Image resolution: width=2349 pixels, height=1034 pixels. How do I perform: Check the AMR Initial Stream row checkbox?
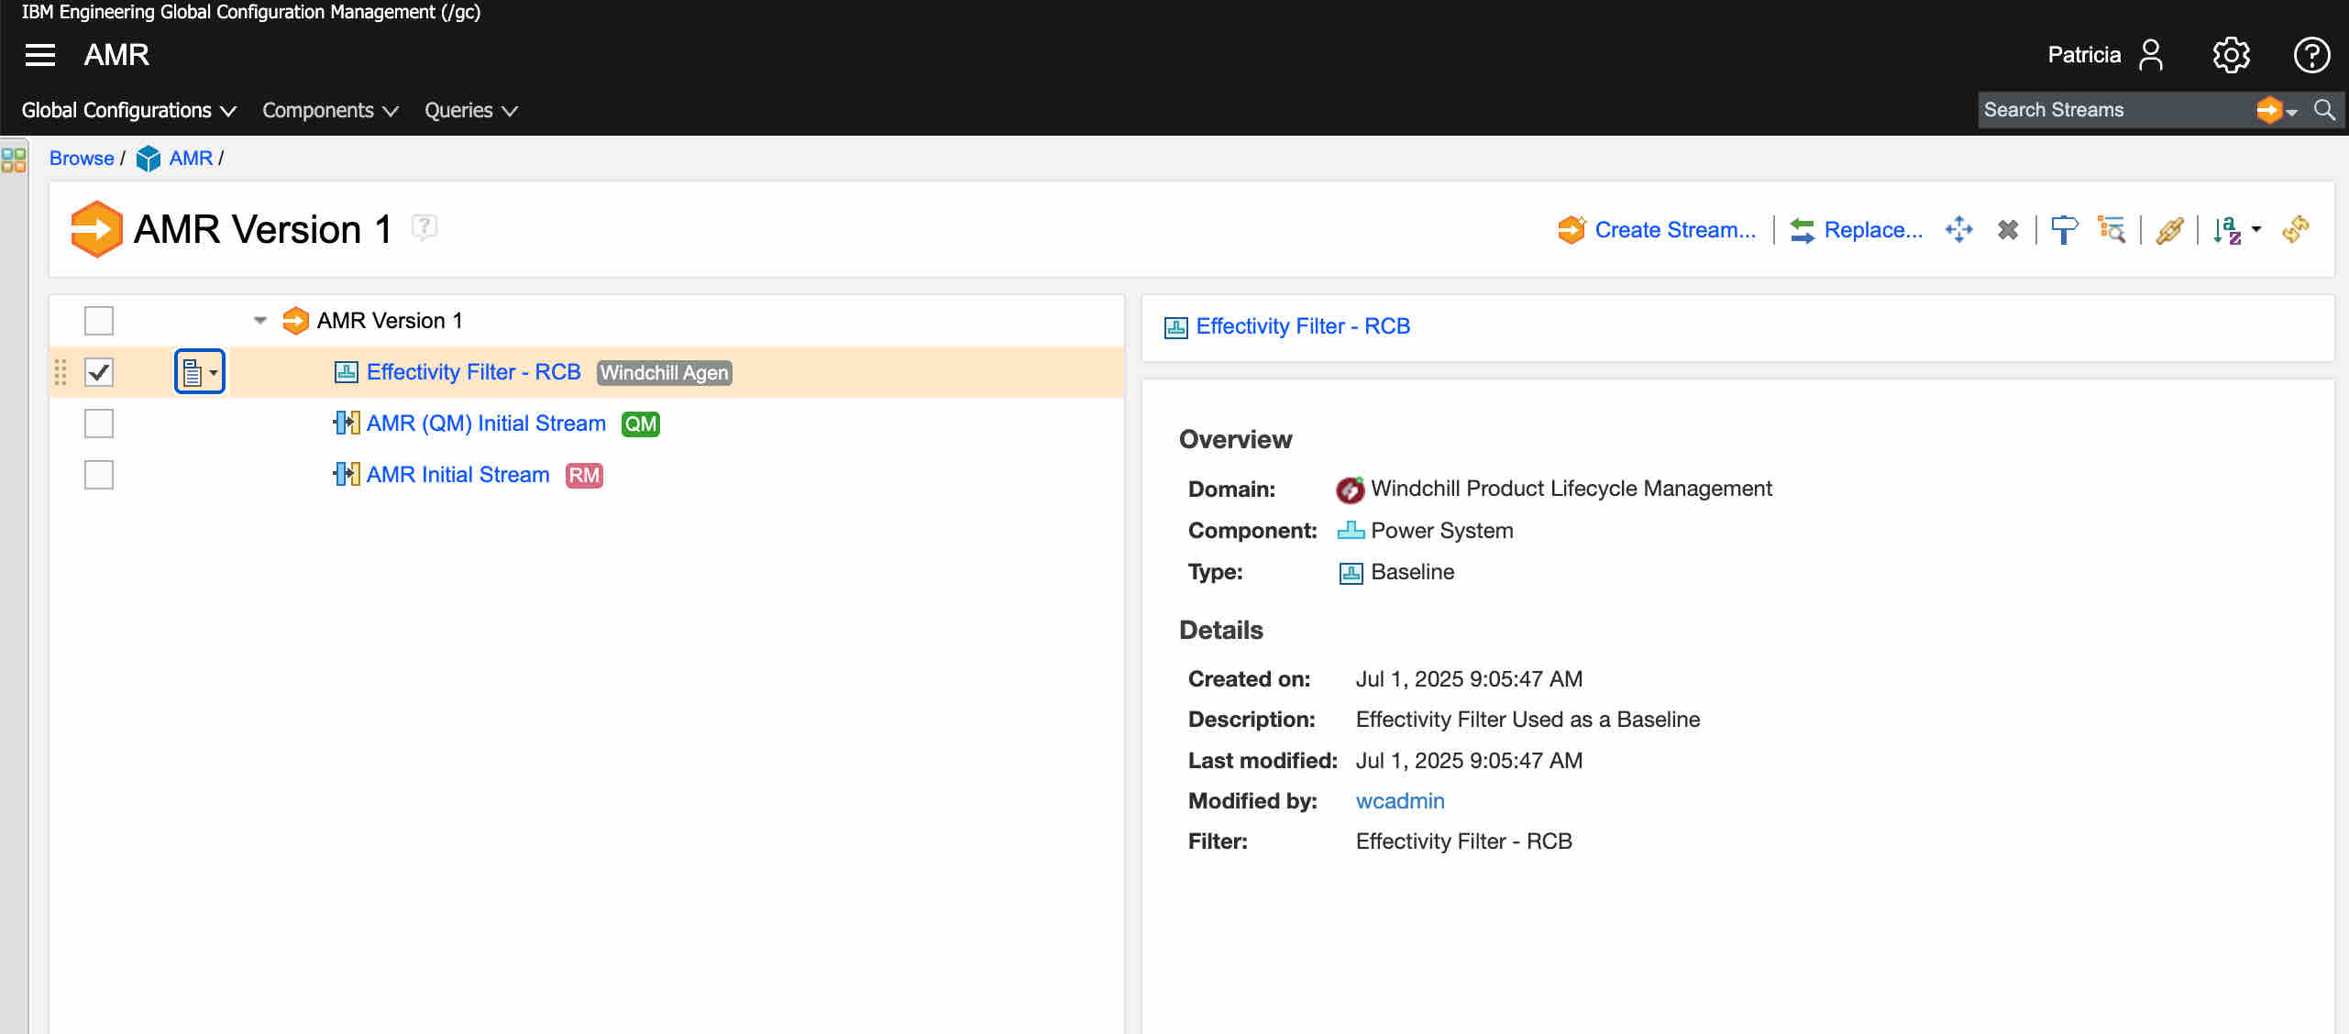[99, 475]
